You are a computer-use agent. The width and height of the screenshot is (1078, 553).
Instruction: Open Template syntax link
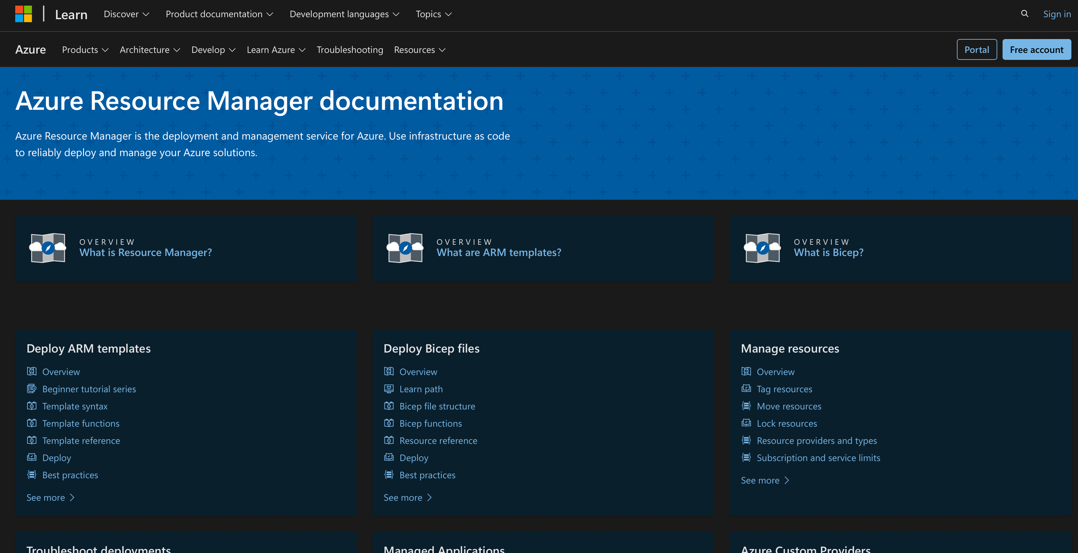pos(75,406)
